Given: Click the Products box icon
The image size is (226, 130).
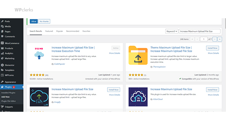Looking at the screenshot, I should (2, 48).
